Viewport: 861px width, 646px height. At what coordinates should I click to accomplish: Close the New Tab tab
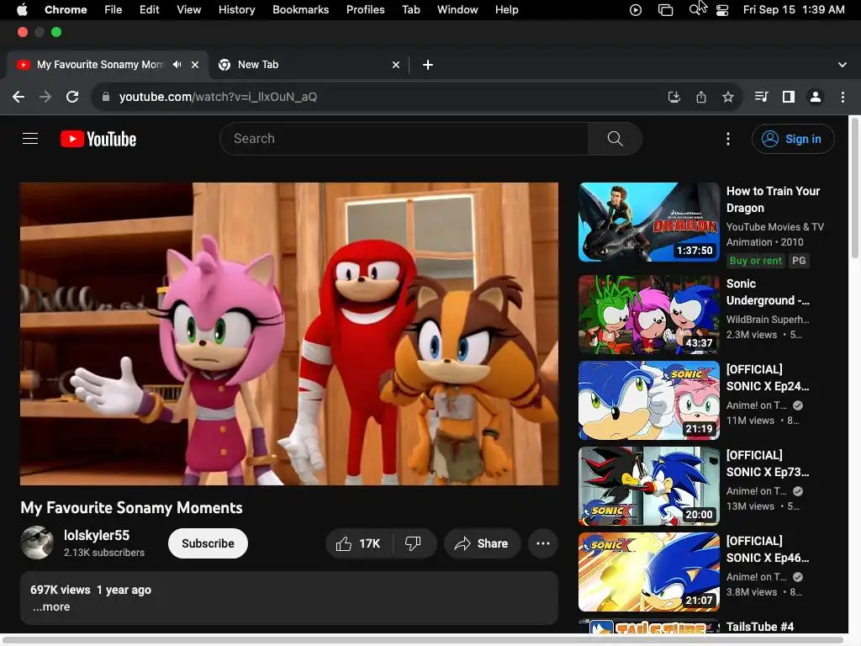pyautogui.click(x=396, y=65)
